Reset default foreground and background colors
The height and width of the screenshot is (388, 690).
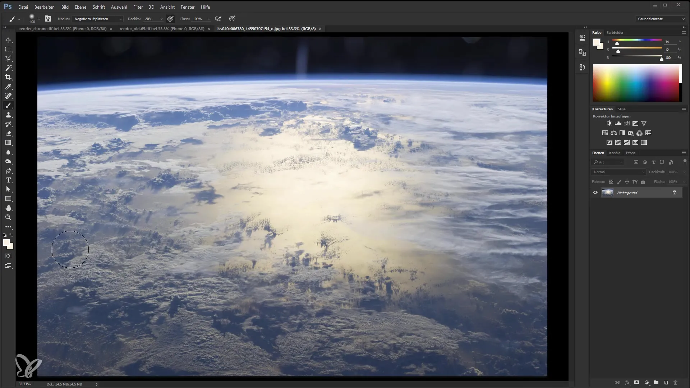pos(5,235)
